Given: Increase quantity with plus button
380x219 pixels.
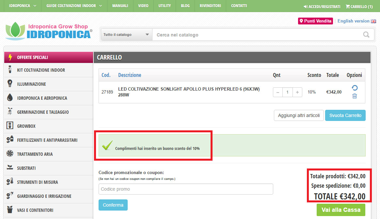Looking at the screenshot, I should 297,92.
